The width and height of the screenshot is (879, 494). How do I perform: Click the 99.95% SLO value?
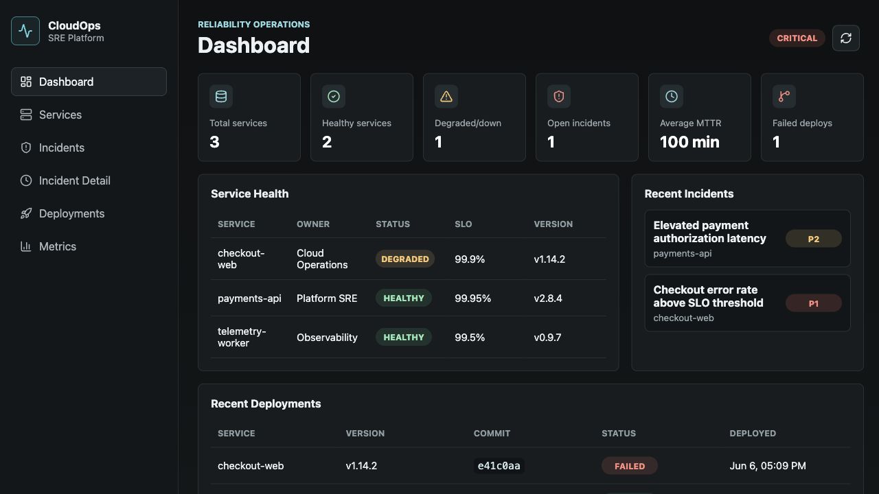[x=472, y=298]
